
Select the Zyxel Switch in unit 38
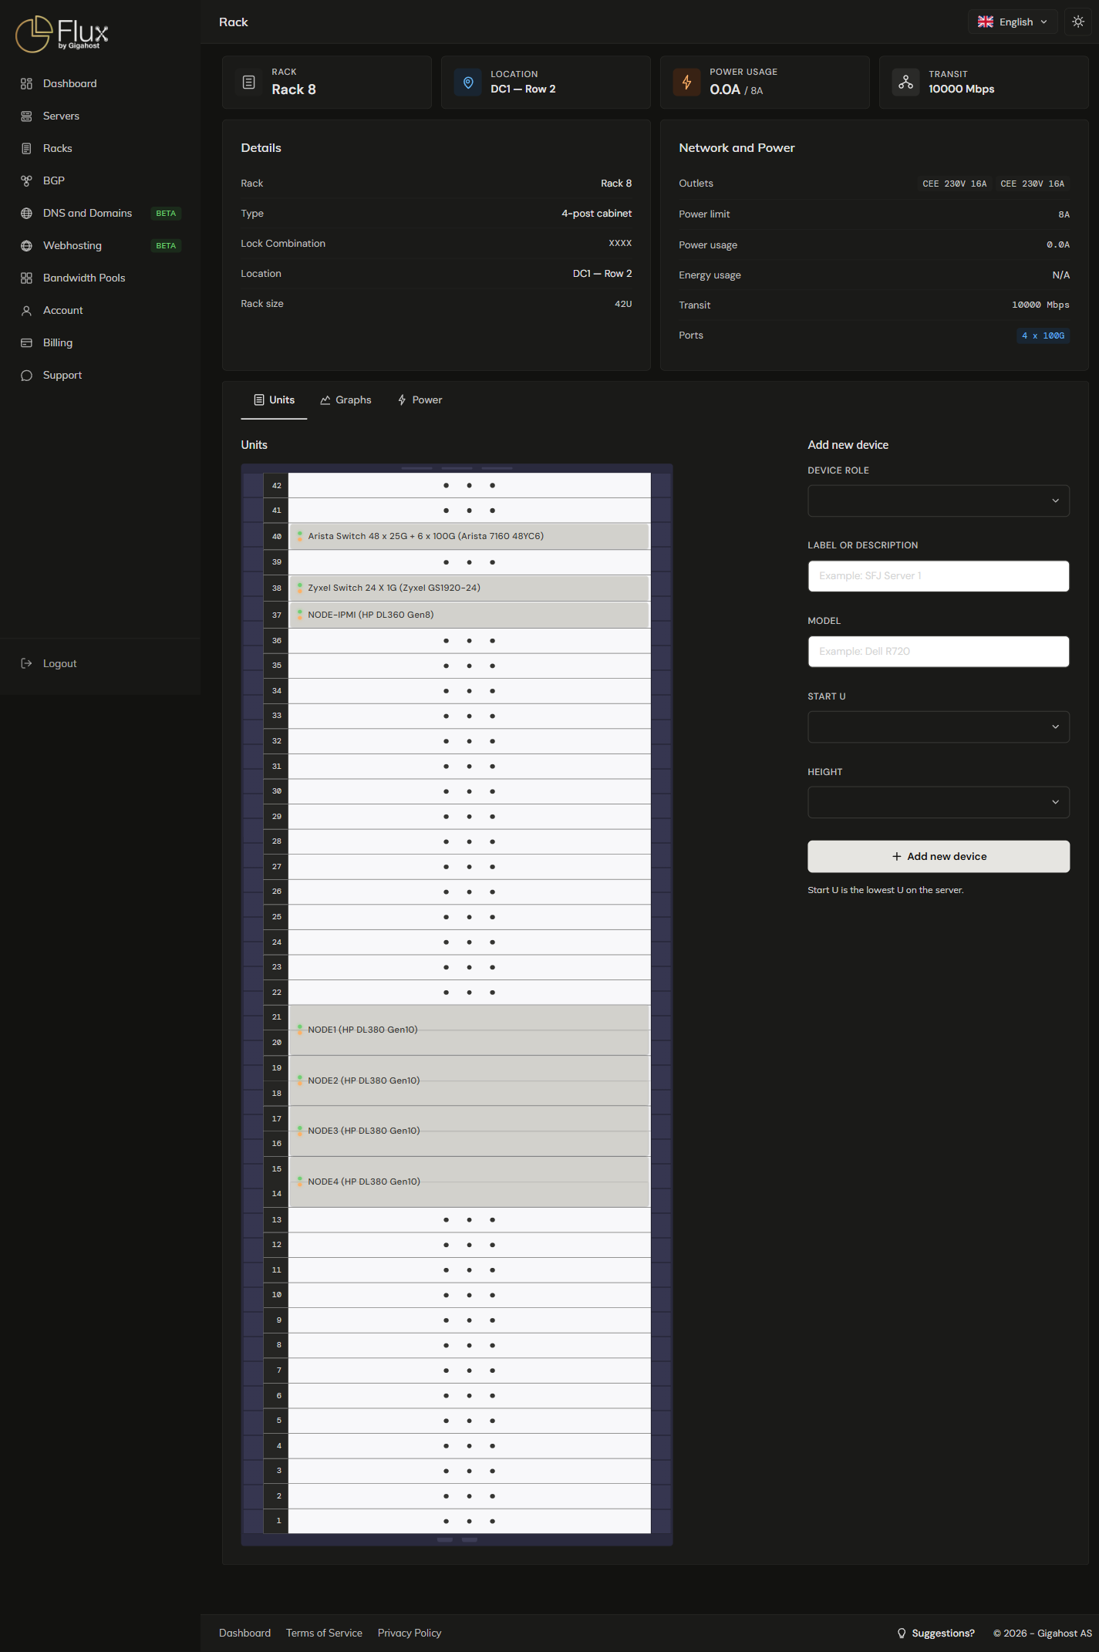469,588
